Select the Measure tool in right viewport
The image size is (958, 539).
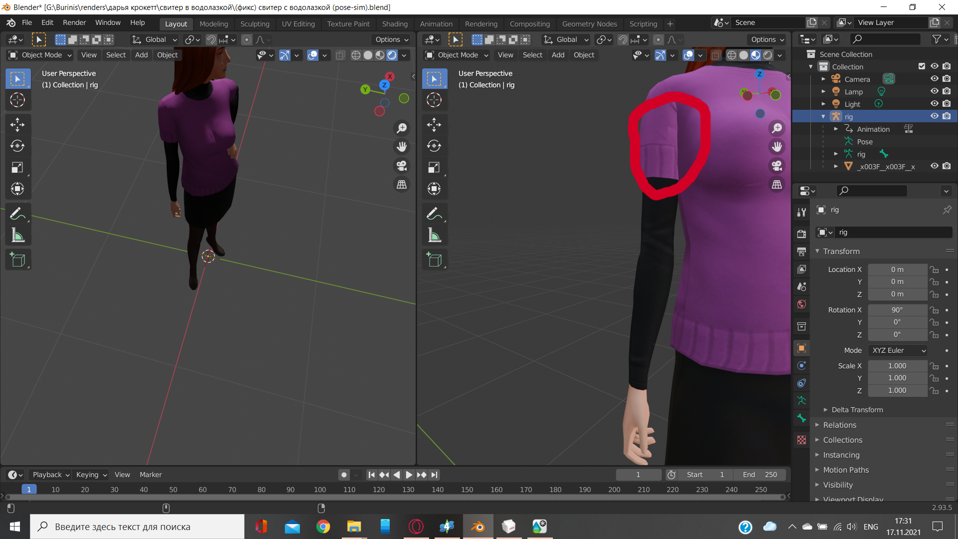pyautogui.click(x=434, y=235)
